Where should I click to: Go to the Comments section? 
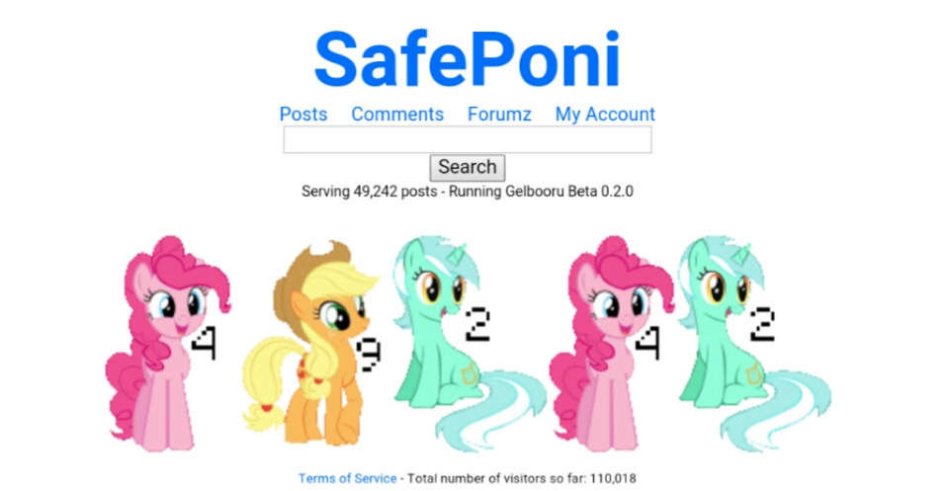397,114
